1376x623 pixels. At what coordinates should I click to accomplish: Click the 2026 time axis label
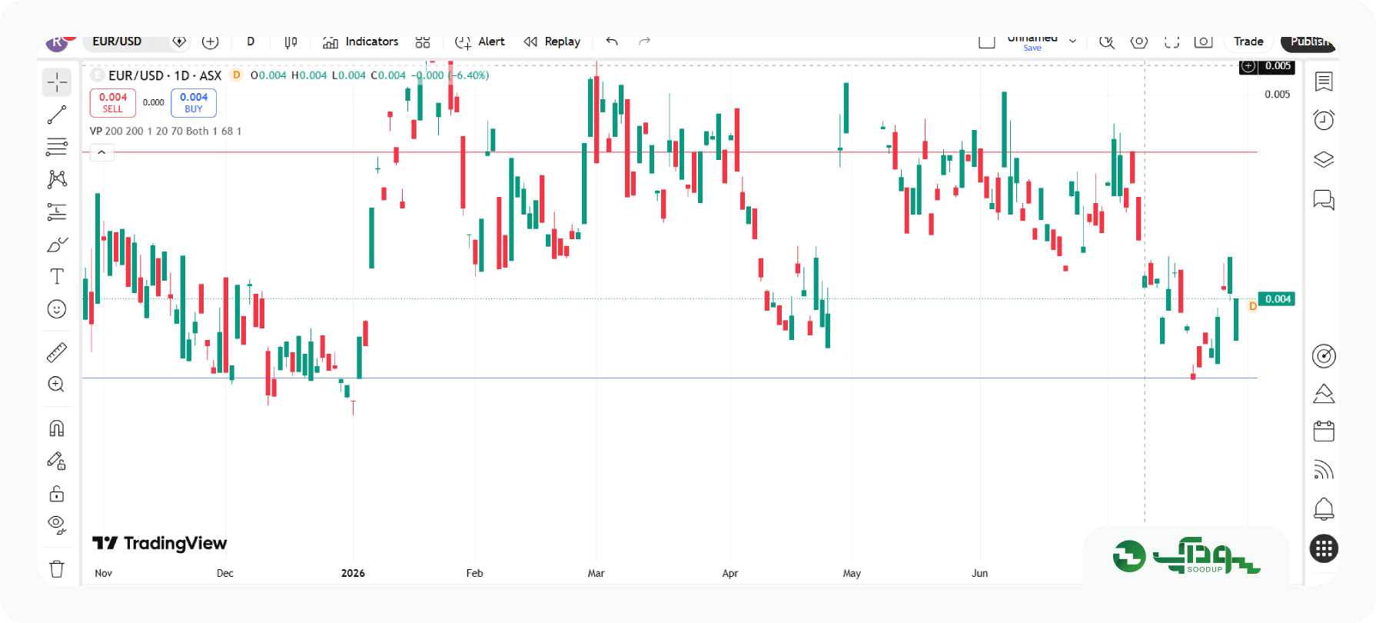coord(353,573)
